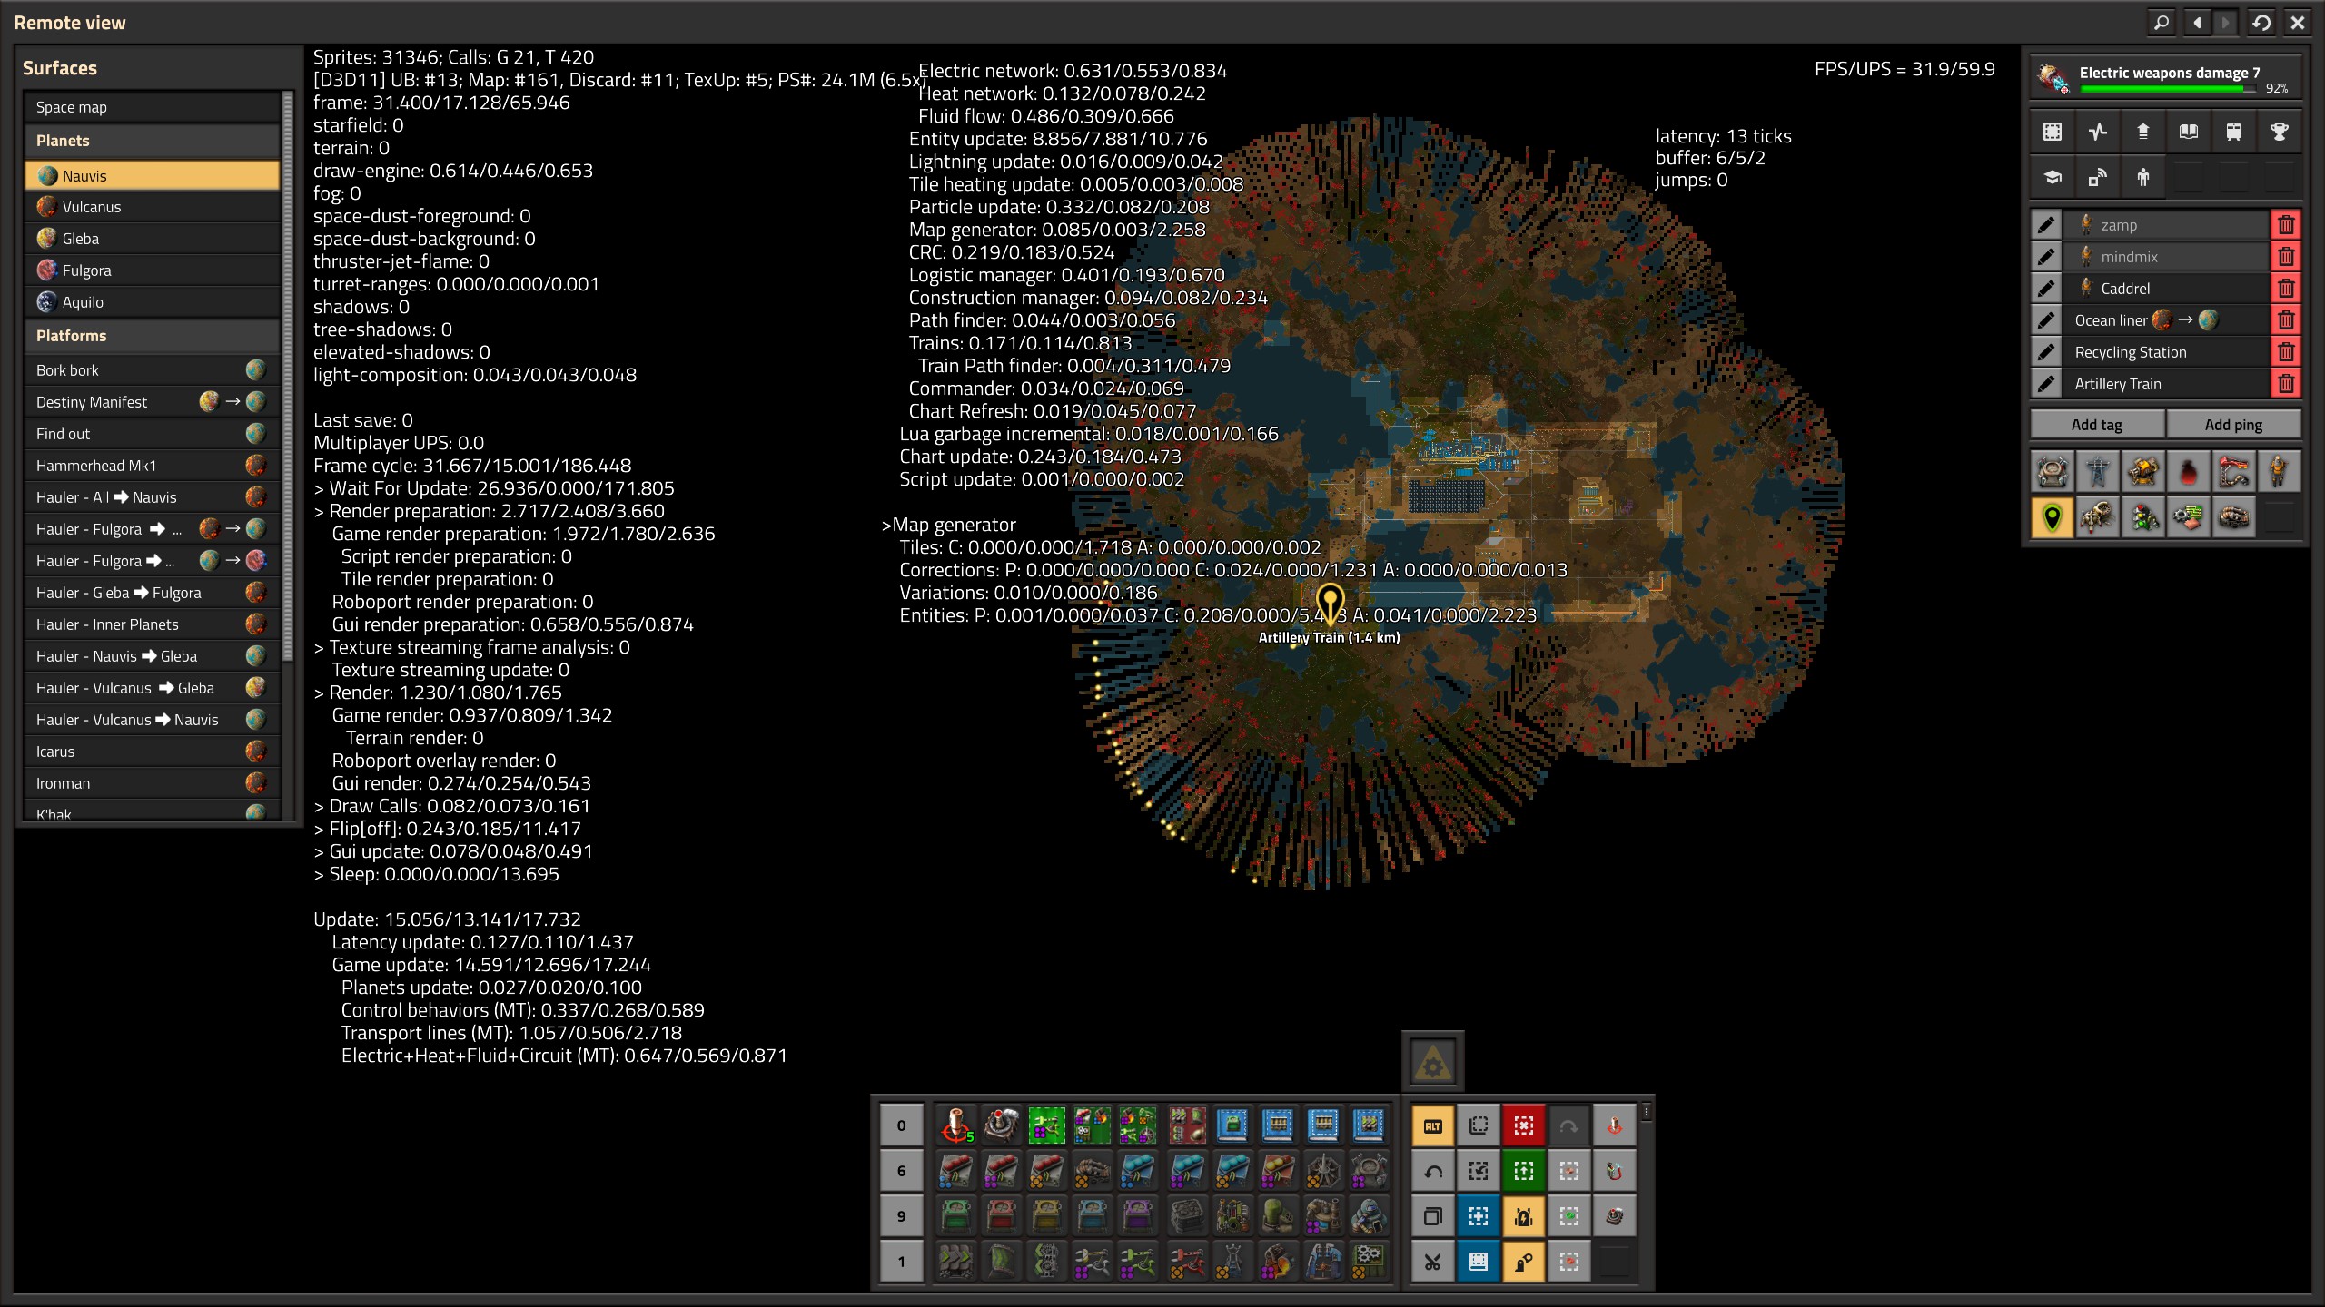Switch to Vulcanus planet

tap(152, 207)
